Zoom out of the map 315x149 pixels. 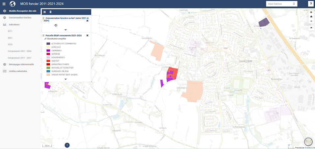click(311, 21)
